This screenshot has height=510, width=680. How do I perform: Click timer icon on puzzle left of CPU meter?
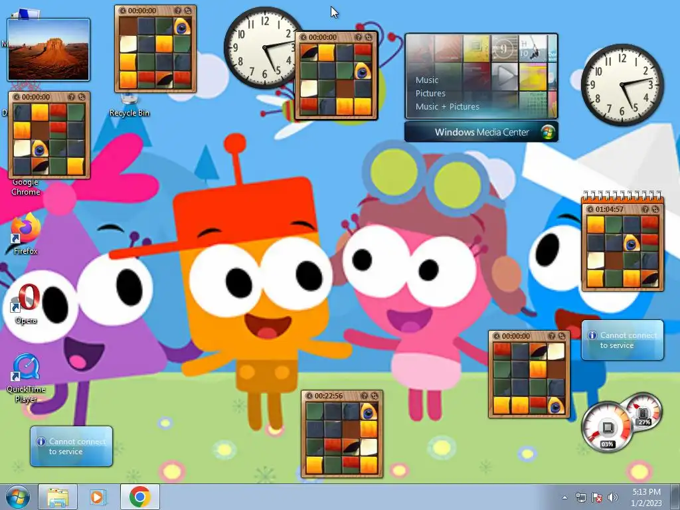click(x=497, y=336)
